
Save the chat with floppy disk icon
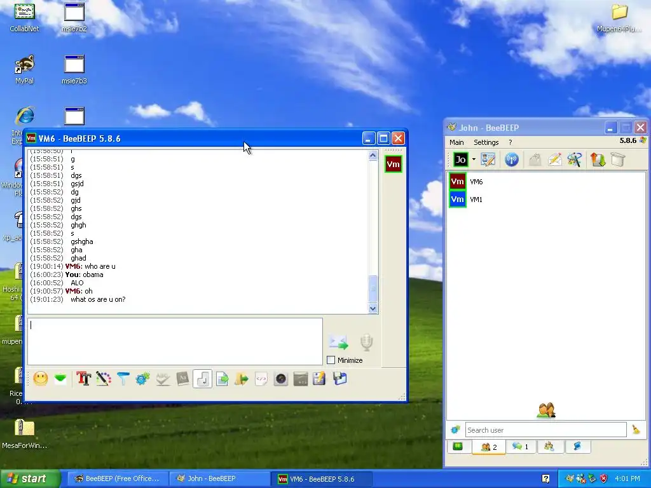click(x=339, y=379)
